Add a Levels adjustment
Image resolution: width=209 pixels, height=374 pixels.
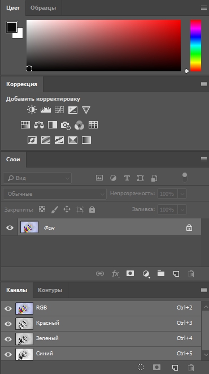[45, 110]
